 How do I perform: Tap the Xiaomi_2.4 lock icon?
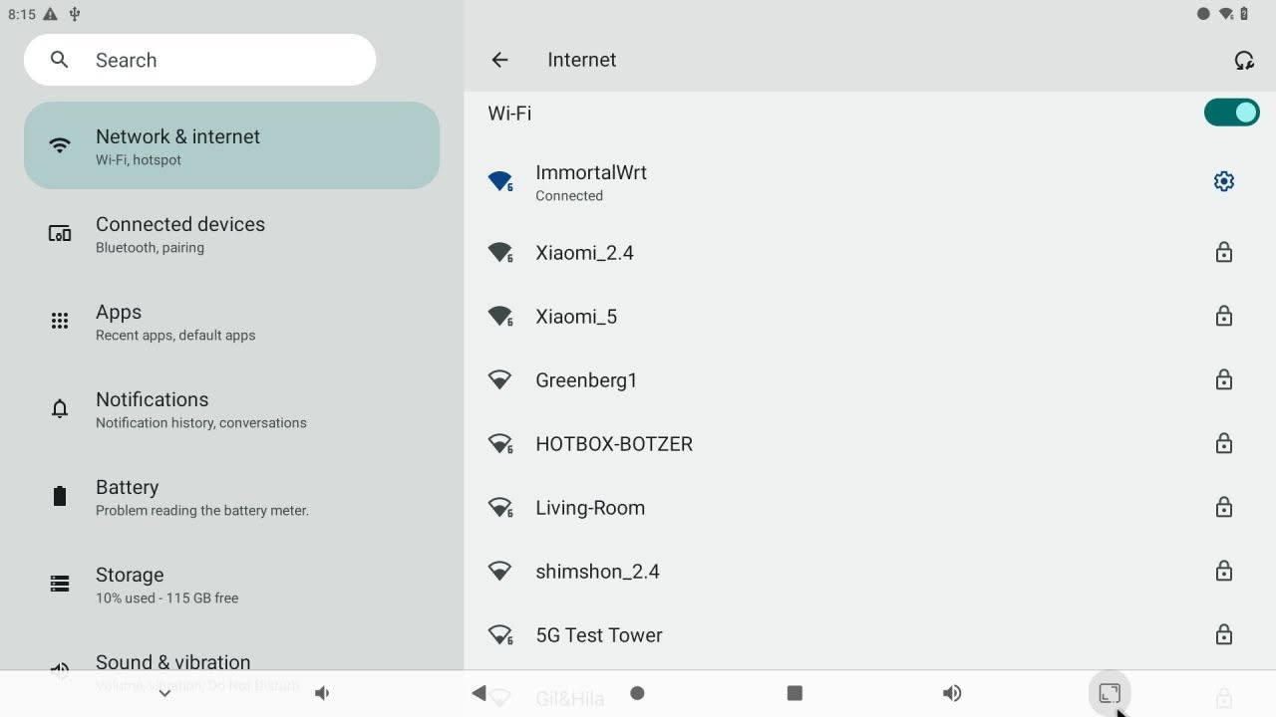pyautogui.click(x=1223, y=253)
